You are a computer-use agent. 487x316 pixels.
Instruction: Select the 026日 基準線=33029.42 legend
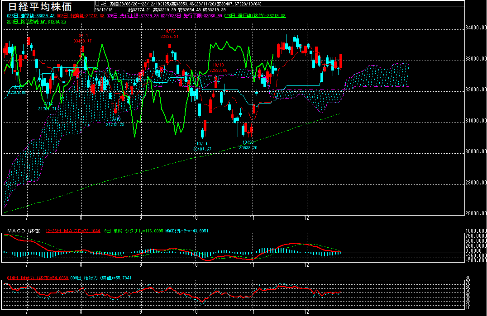pyautogui.click(x=31, y=15)
